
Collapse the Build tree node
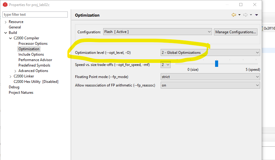(6, 33)
